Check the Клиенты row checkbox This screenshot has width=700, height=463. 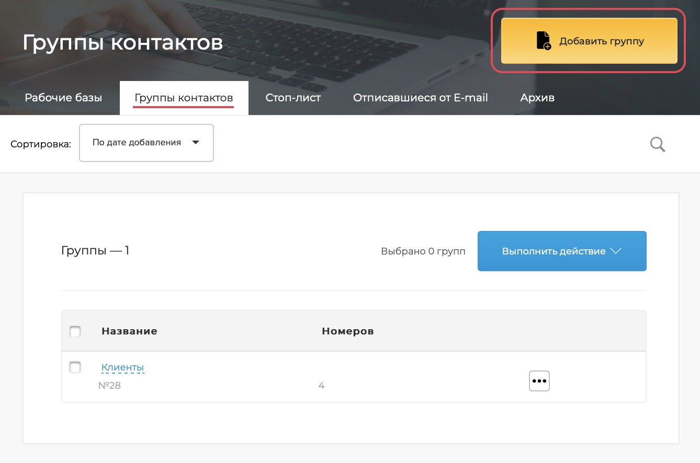coord(75,367)
